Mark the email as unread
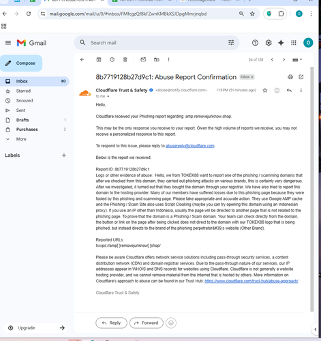 [x=143, y=59]
